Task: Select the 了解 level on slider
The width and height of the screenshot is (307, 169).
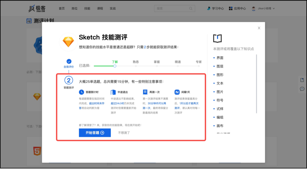Action: click(115, 66)
